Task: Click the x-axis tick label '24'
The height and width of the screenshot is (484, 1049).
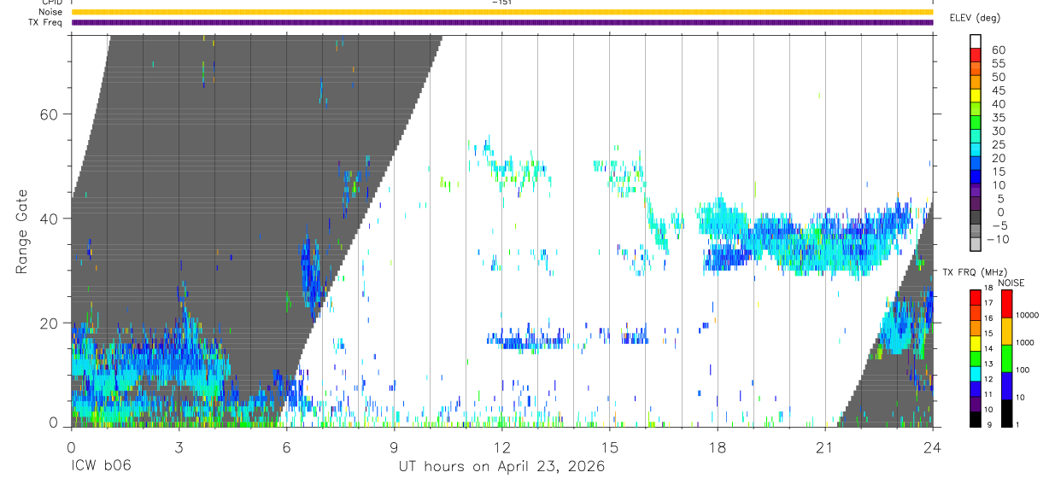Action: [x=932, y=446]
